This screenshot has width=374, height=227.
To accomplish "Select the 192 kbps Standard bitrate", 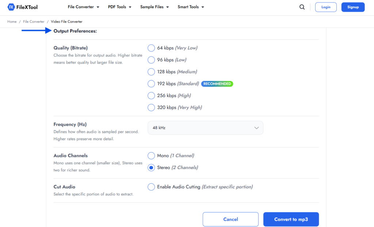I will (151, 84).
